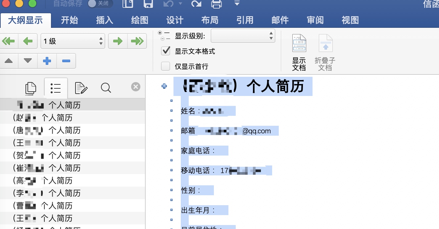Demote to body text with double-right arrow
This screenshot has height=229, width=439.
[x=137, y=41]
